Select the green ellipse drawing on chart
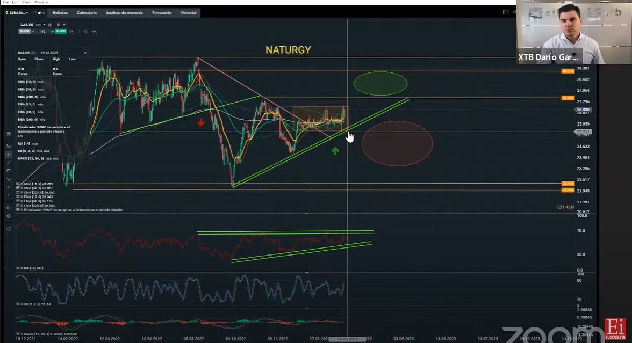This screenshot has width=632, height=343. [380, 83]
